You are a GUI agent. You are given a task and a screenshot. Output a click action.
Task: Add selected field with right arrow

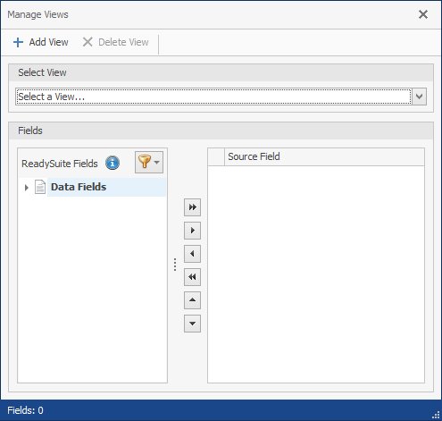coord(192,231)
